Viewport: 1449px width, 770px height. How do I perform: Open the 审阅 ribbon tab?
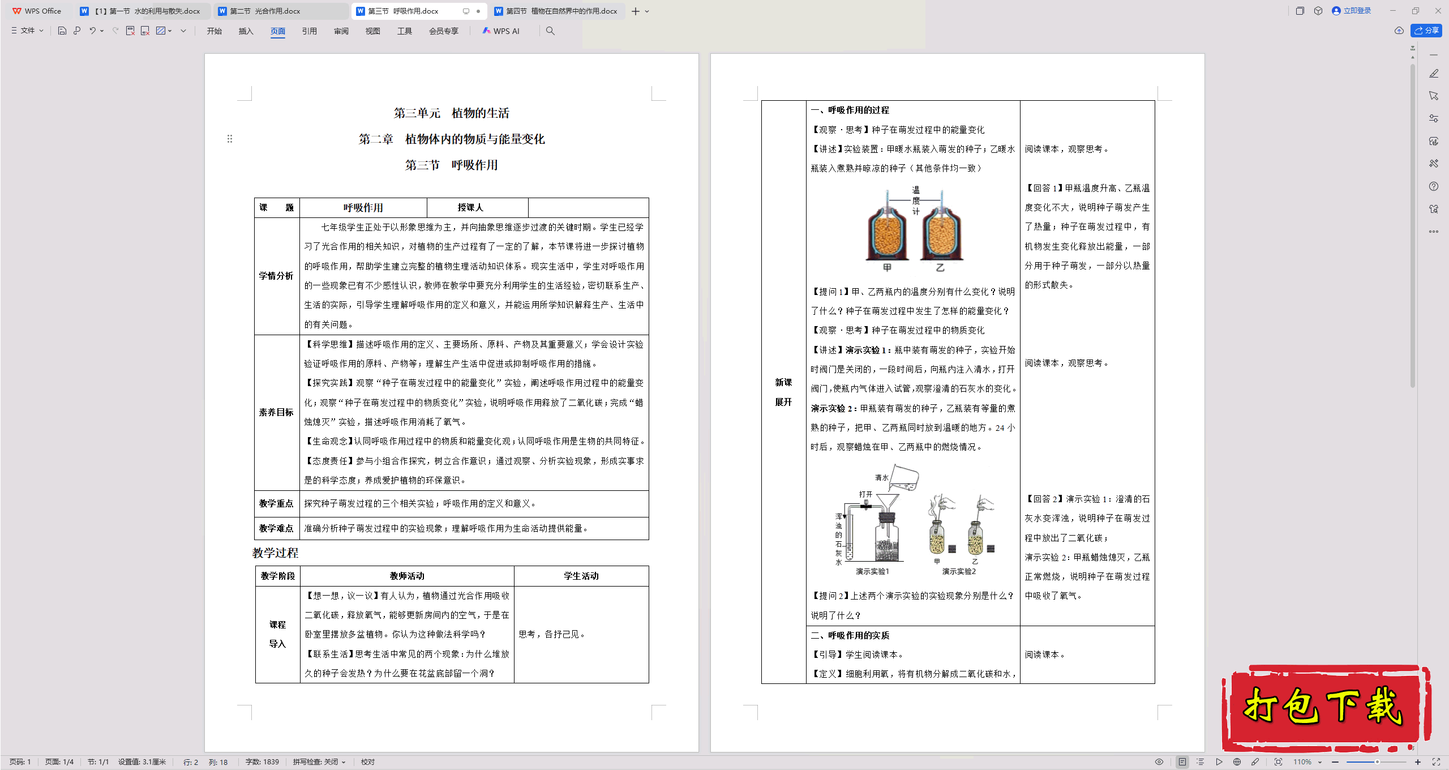pos(341,31)
